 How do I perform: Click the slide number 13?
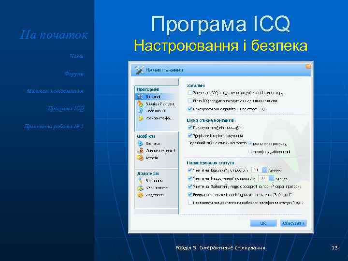click(x=334, y=247)
